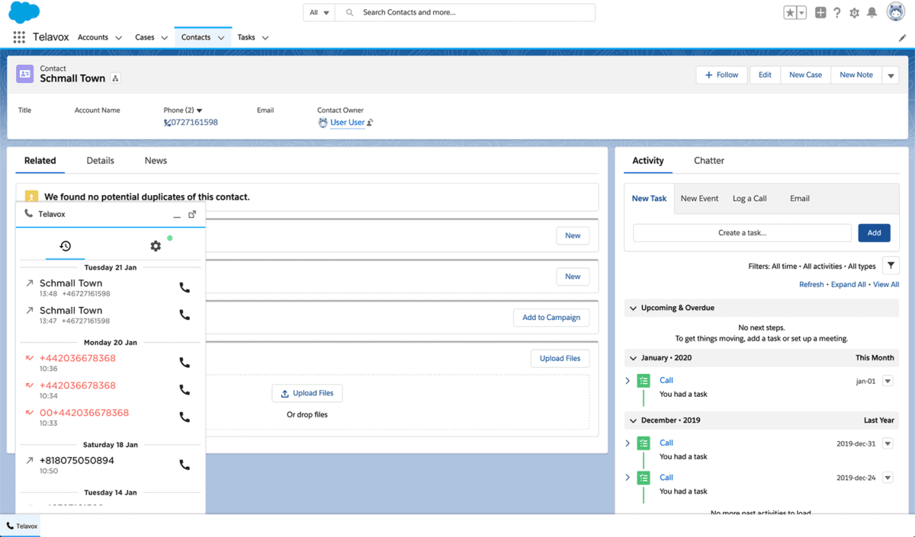Open the Telavox utility bar item

click(21, 526)
